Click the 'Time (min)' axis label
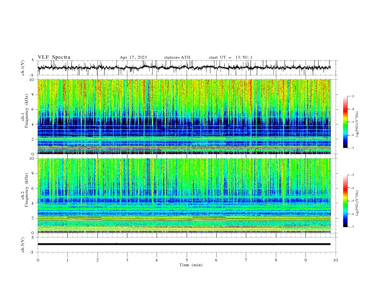This screenshot has height=292, width=378. click(191, 265)
